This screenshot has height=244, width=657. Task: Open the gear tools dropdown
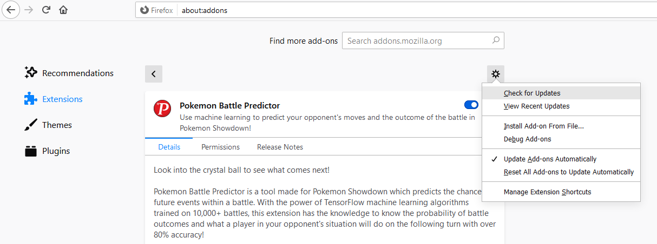(x=496, y=74)
